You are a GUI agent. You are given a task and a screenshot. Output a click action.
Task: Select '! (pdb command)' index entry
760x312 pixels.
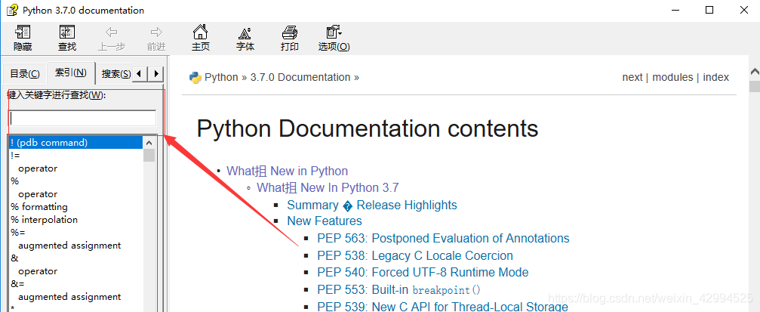[x=76, y=143]
